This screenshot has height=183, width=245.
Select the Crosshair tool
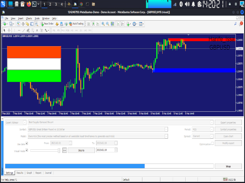pyautogui.click(x=9, y=30)
